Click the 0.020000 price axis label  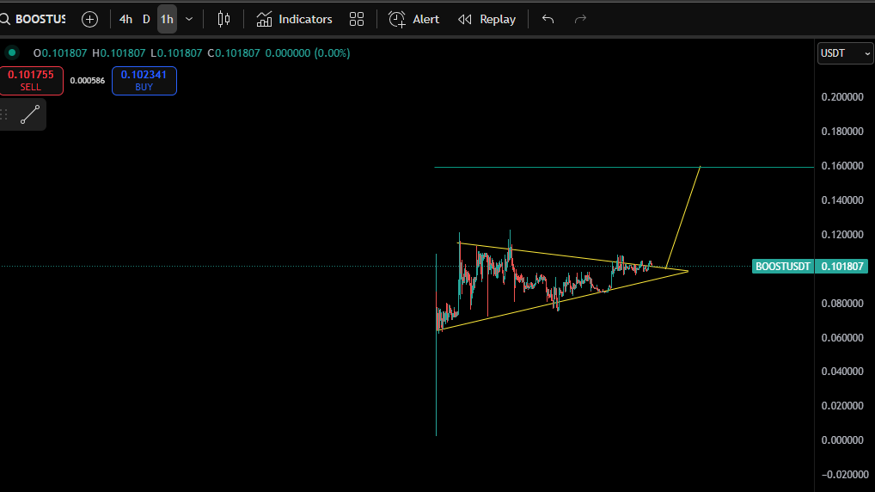(x=842, y=405)
